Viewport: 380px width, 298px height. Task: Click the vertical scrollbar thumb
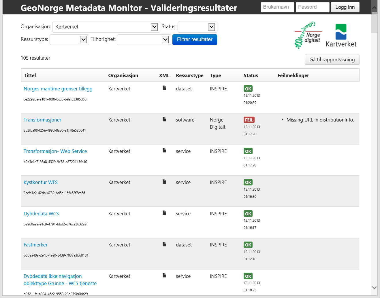tap(374, 23)
